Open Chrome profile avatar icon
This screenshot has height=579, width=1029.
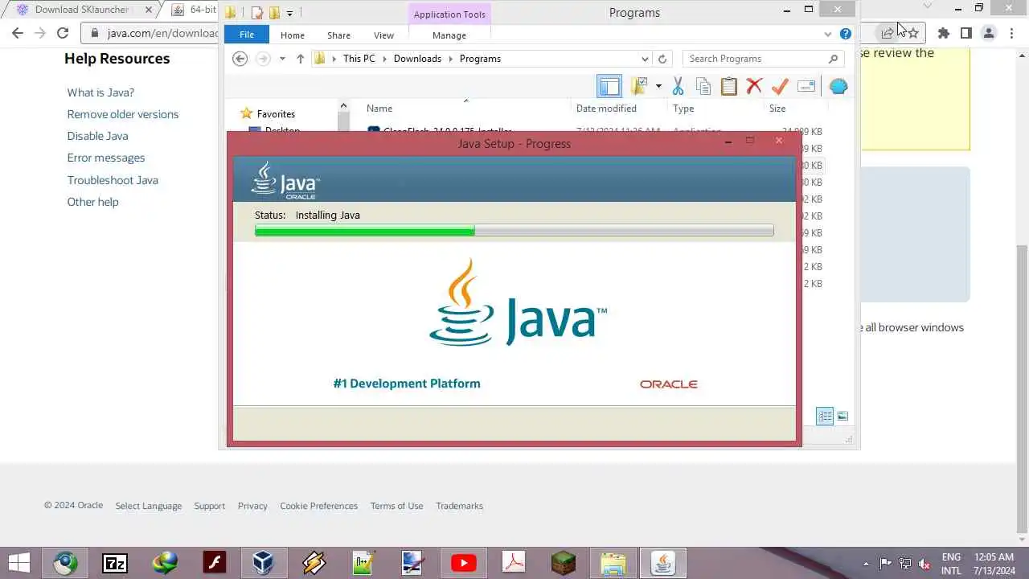[x=989, y=33]
